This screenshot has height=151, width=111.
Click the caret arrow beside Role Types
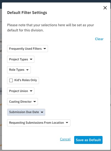pyautogui.click(x=28, y=70)
